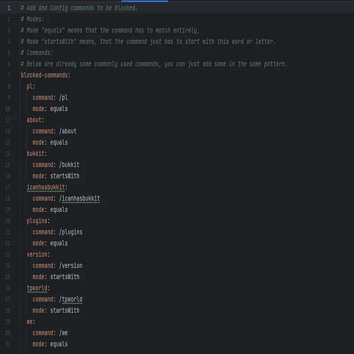Select the /about command value
This screenshot has height=354, width=354.
[68, 131]
